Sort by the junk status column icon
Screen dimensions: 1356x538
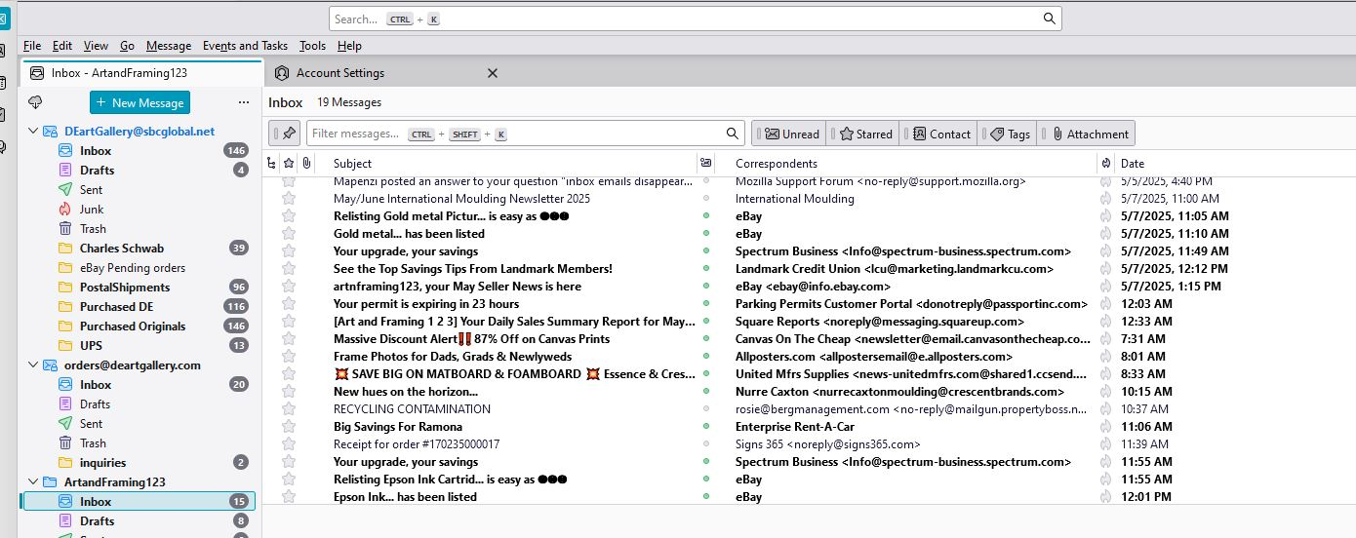(1105, 163)
